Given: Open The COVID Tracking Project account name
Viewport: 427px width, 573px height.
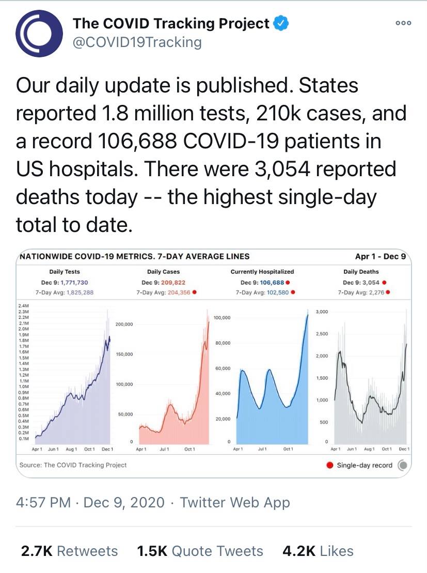Looking at the screenshot, I should (171, 23).
